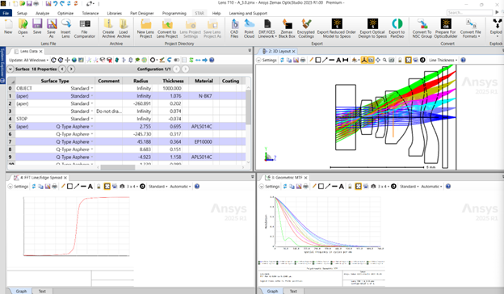The height and width of the screenshot is (294, 504).
Task: Go to next surface properties arrow
Action: tap(71, 69)
